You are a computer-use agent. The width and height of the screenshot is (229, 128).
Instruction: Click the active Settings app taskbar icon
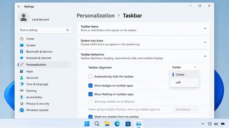(x=139, y=124)
